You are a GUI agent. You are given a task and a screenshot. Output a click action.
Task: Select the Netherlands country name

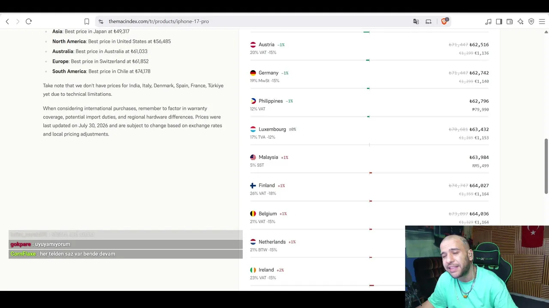pos(272,242)
